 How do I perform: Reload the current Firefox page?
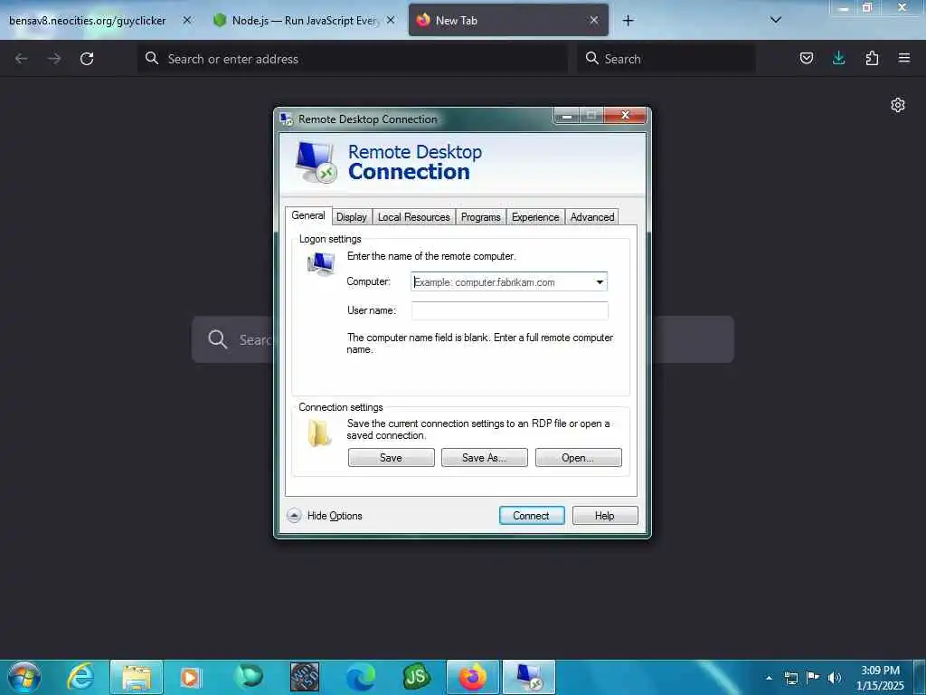click(87, 59)
